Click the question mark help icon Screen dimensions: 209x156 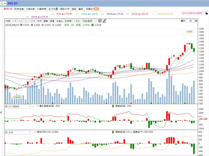point(33,107)
